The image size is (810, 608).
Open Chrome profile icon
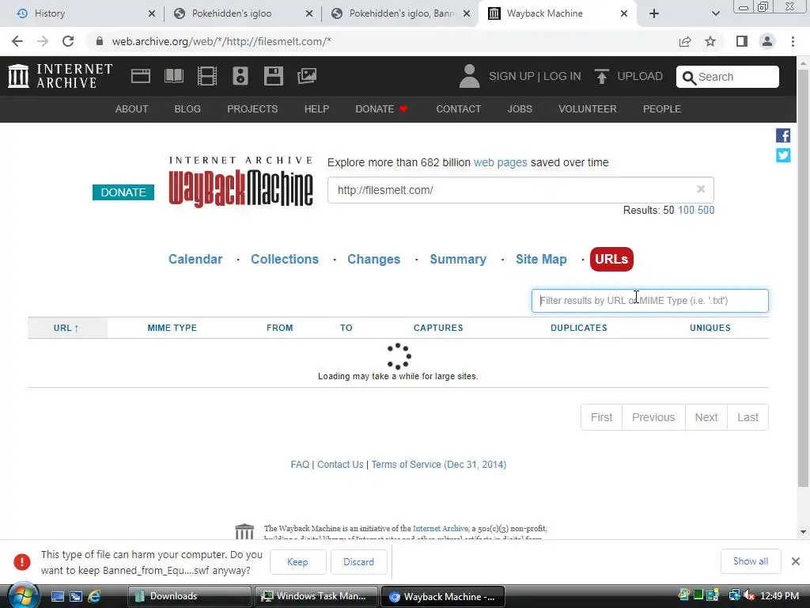tap(767, 41)
